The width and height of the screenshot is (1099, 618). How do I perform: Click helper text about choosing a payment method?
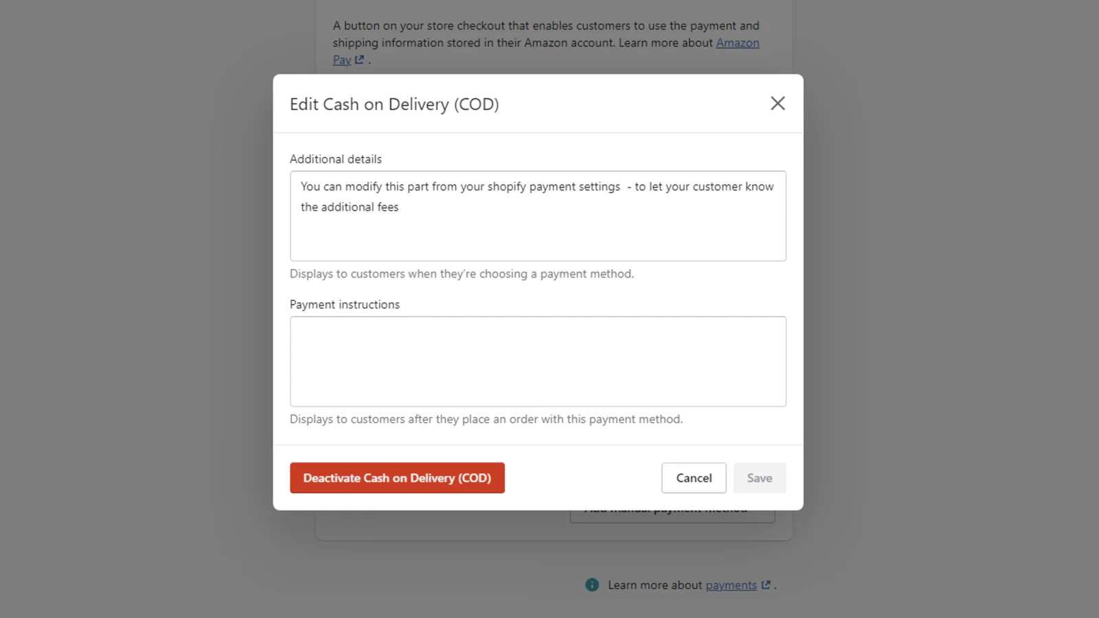[462, 273]
